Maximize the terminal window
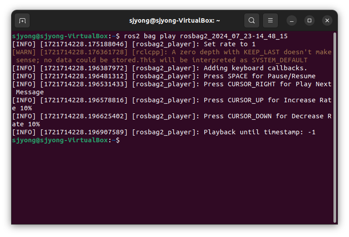349x237 pixels. coord(309,20)
